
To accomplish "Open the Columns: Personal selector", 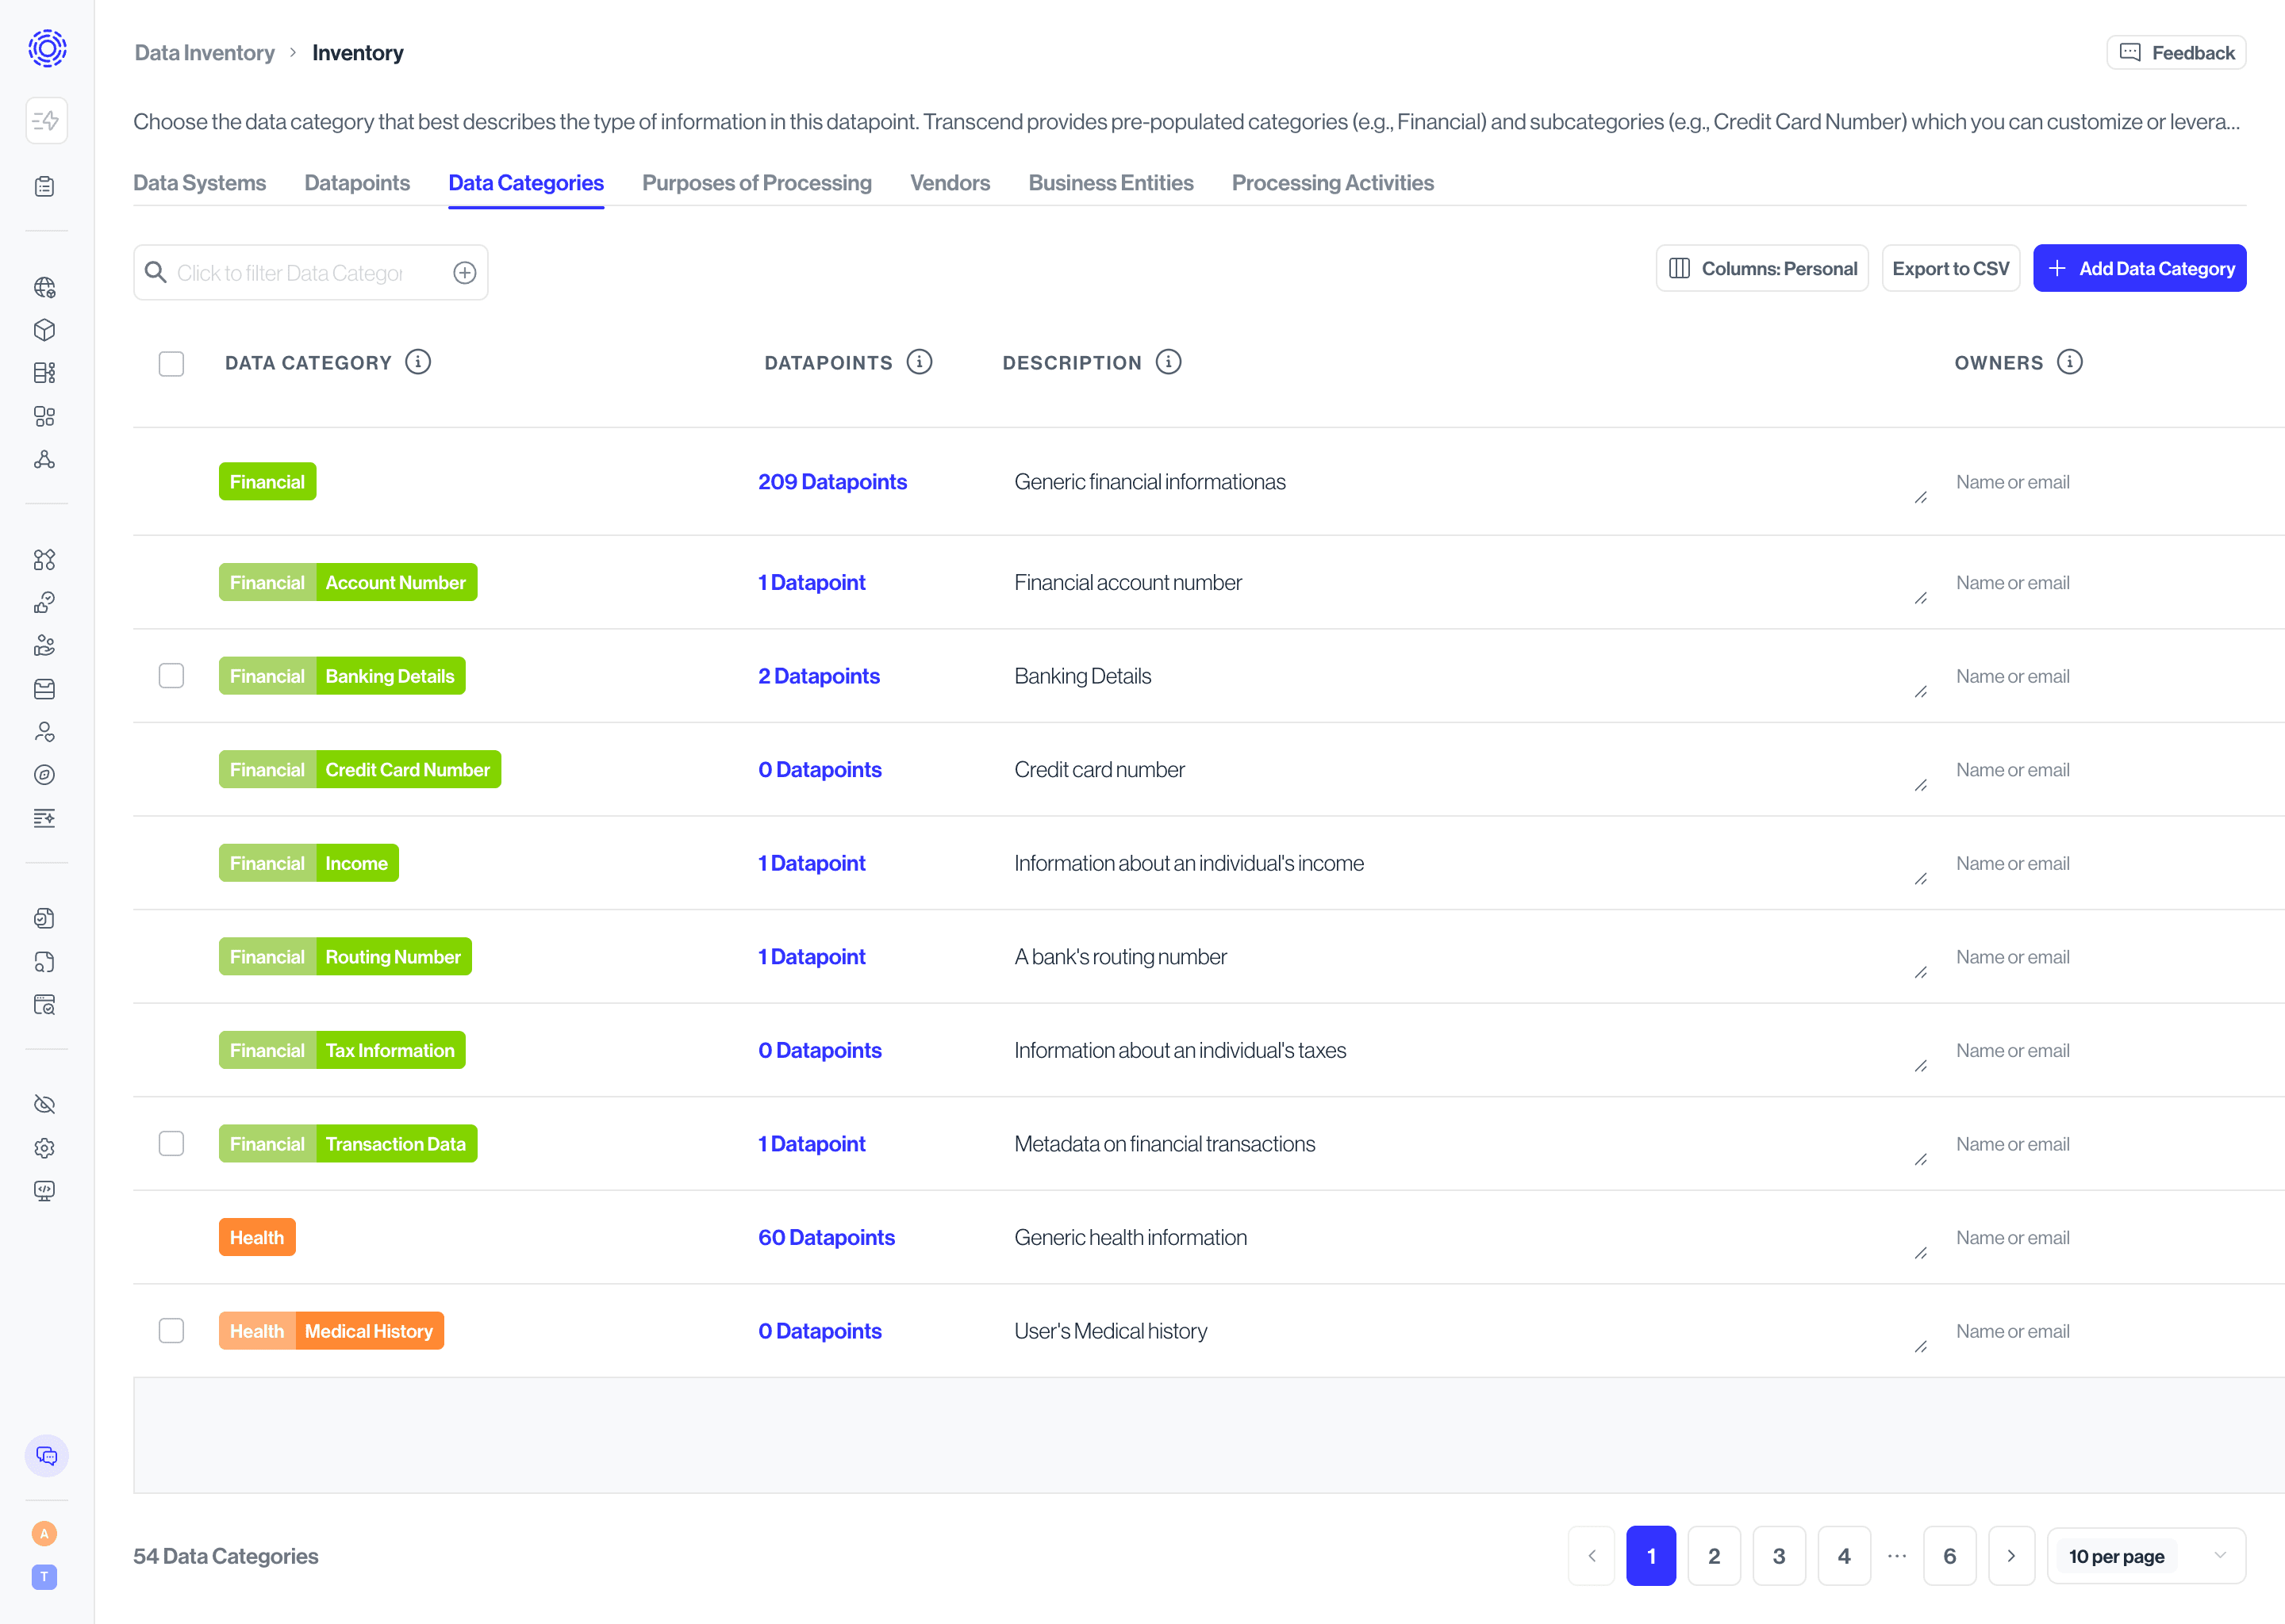I will click(1762, 268).
